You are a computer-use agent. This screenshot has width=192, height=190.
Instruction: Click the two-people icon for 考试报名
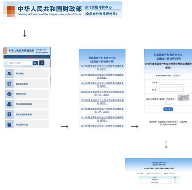(9, 73)
